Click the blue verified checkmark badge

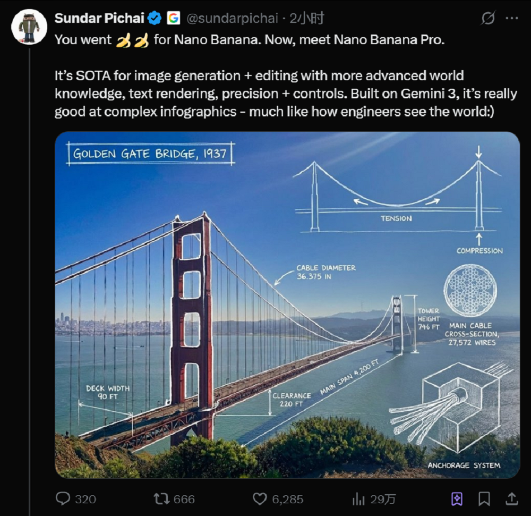click(x=155, y=19)
